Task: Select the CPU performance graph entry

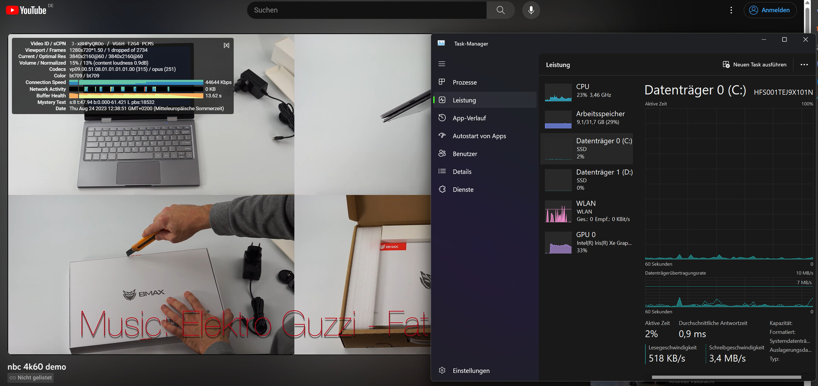Action: click(587, 92)
